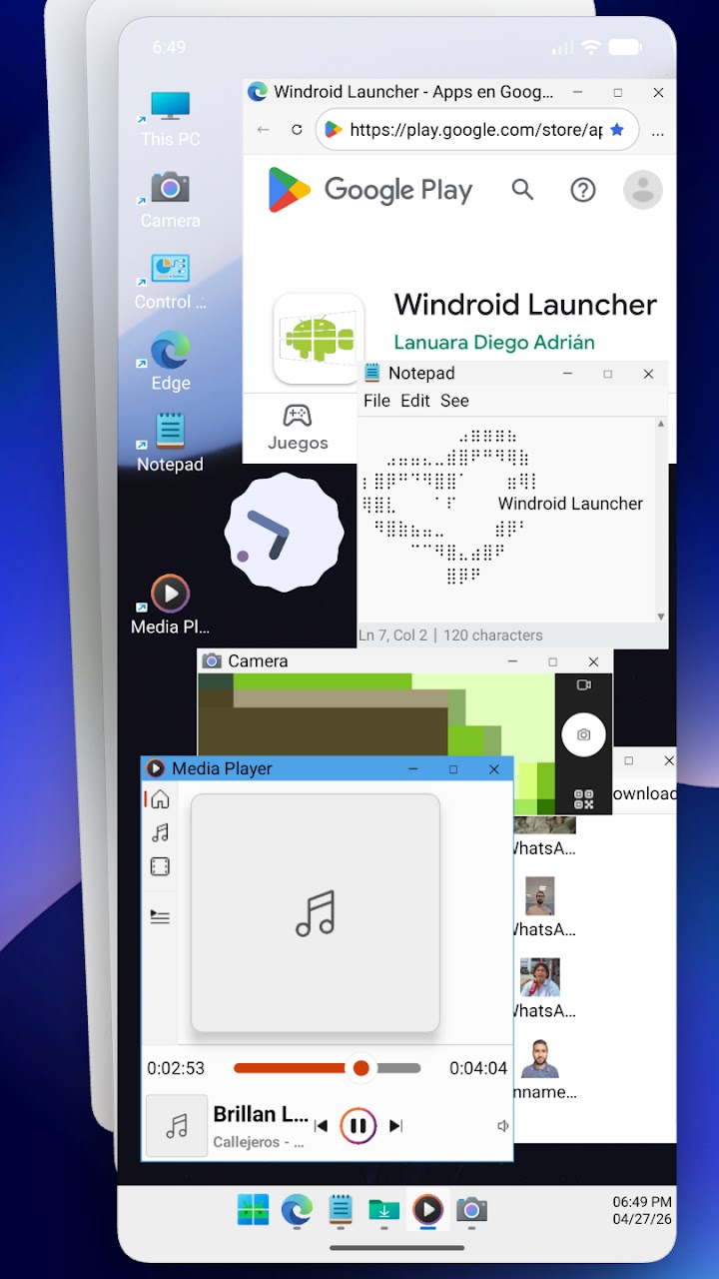Screen dimensions: 719x1279
Task: Open Camera from taskbar
Action: (x=471, y=1210)
